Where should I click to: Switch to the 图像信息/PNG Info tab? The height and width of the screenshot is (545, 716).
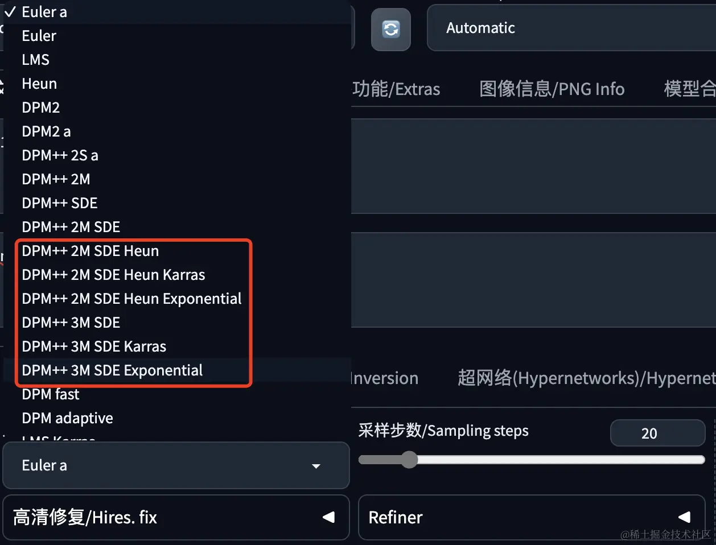(552, 89)
